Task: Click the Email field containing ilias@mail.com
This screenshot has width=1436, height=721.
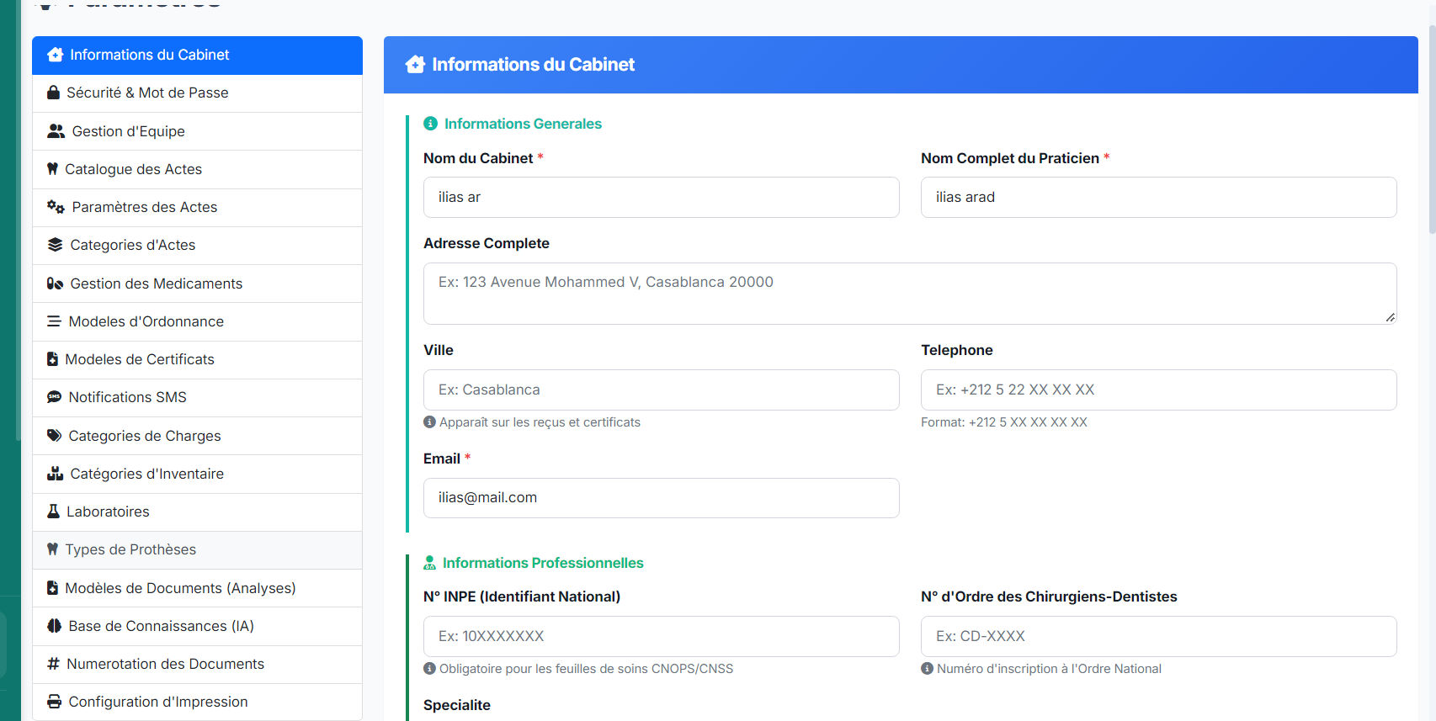Action: (x=662, y=498)
